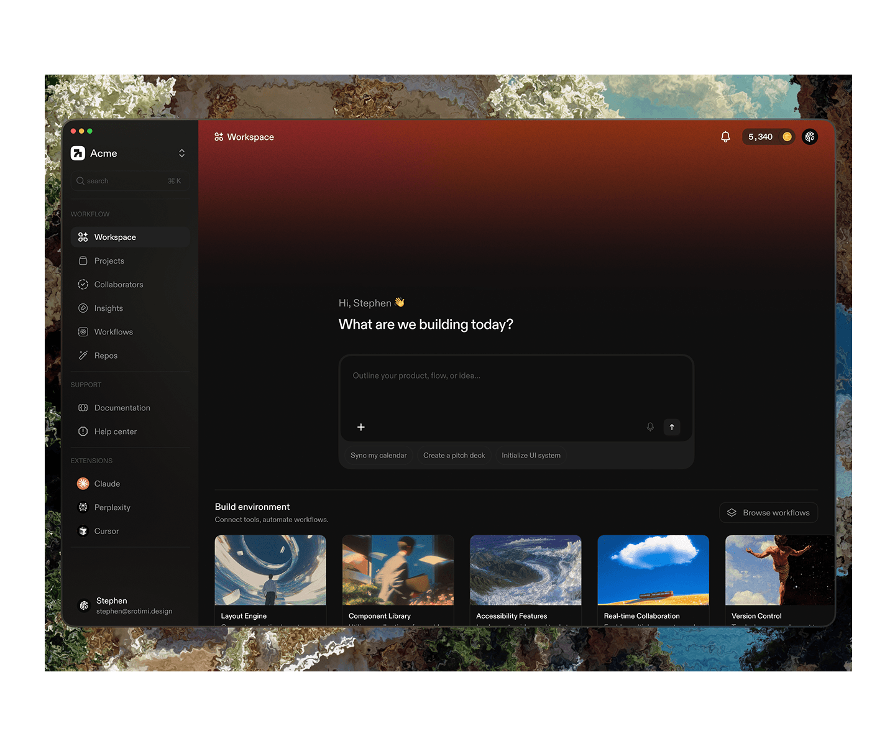Viewport: 895px width, 746px height.
Task: Open notifications bell
Action: tap(725, 137)
